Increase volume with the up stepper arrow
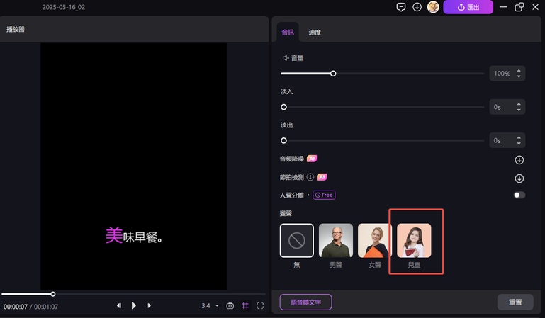Image resolution: width=545 pixels, height=318 pixels. pos(519,71)
